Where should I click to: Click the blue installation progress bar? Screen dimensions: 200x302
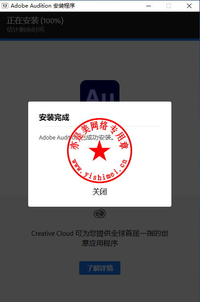100,39
